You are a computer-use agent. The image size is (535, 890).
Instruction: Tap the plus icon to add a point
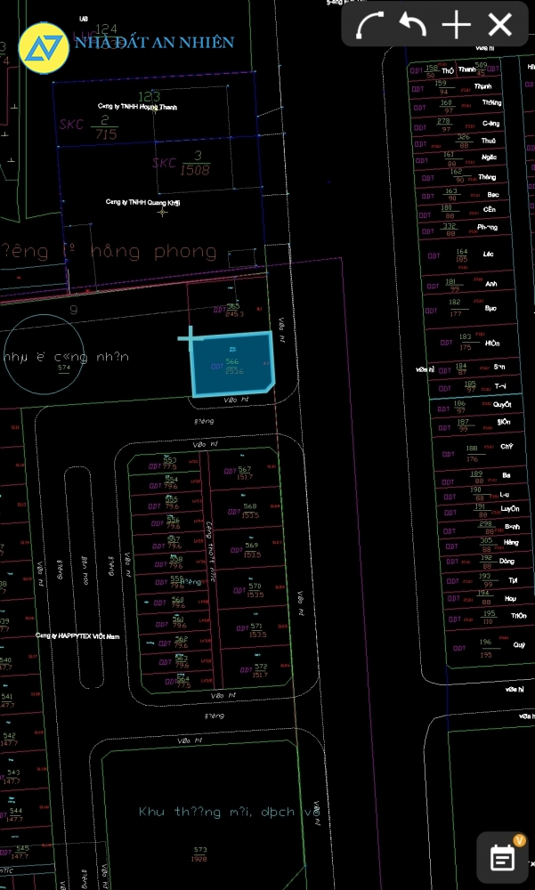pyautogui.click(x=456, y=26)
